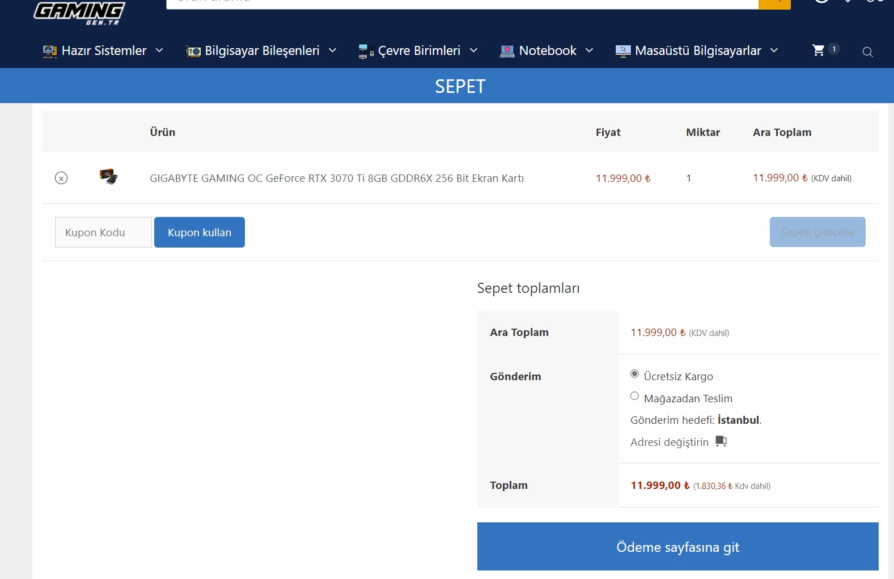Click the quantity value 1 under Miktar
Screen dimensions: 894x579
(x=689, y=178)
